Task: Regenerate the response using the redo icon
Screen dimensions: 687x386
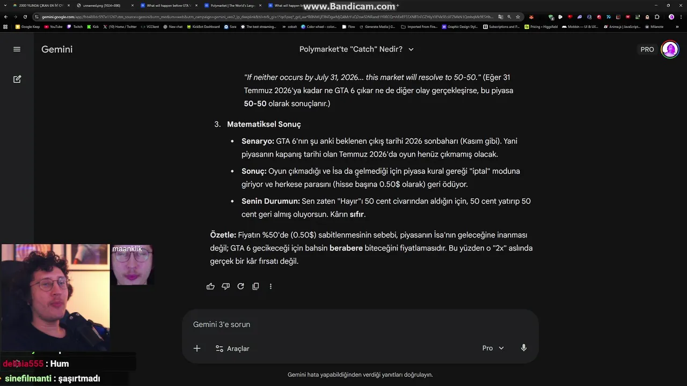Action: click(x=240, y=286)
